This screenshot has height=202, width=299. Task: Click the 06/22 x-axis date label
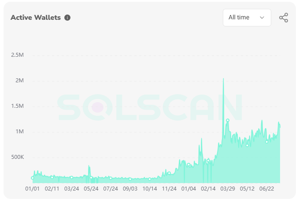pos(267,189)
